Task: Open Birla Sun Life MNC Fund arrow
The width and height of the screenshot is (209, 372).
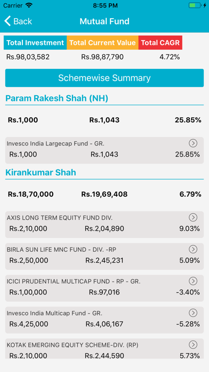Action: pos(193,249)
